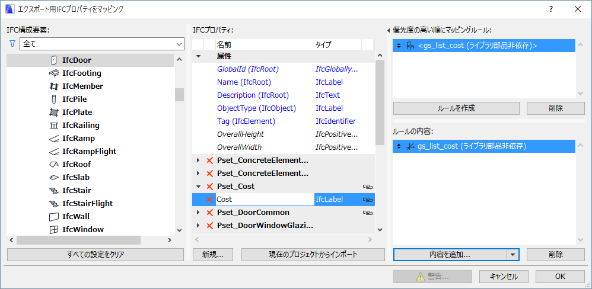592x289 pixels.
Task: Expand the Pset_DoorCommon group
Action: (x=198, y=213)
